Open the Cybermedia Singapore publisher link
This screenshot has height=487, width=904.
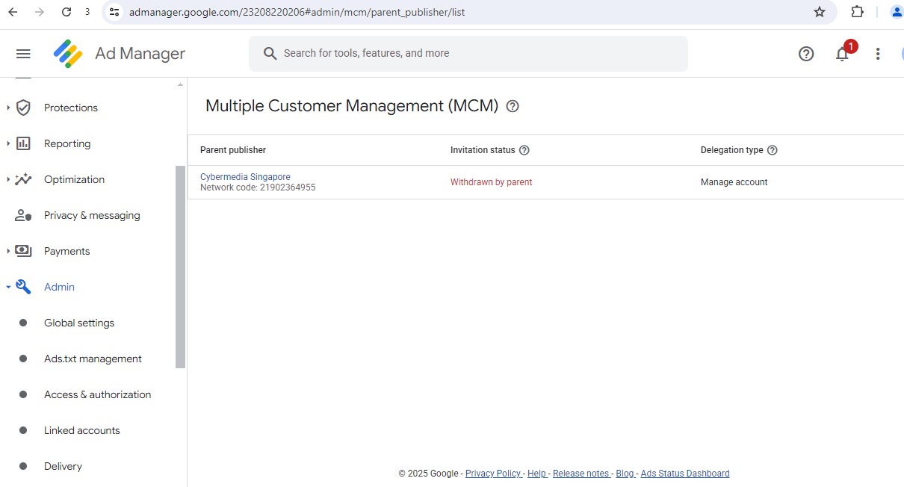coord(245,177)
